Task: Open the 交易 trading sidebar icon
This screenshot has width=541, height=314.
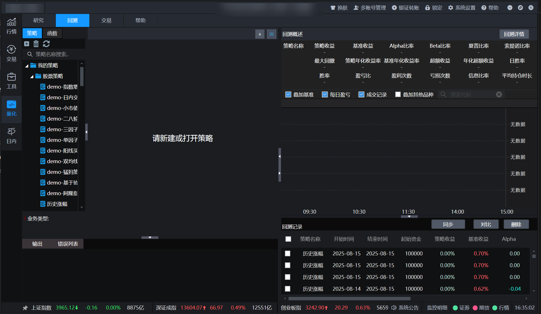Action: click(11, 53)
